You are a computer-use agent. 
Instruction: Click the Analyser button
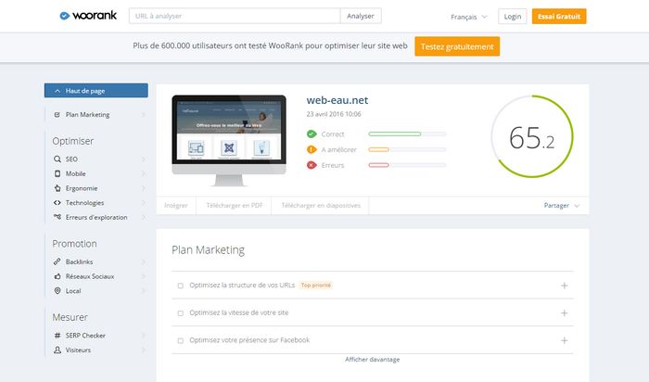pyautogui.click(x=361, y=16)
